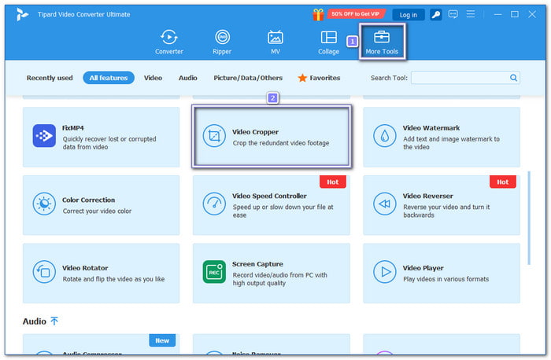
Task: Click the key register icon
Action: (435, 14)
